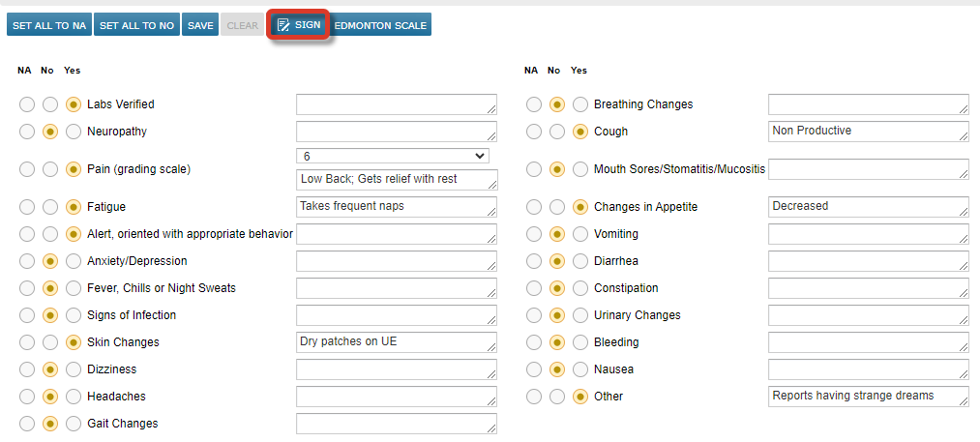Mark Nausea as Yes
This screenshot has height=442, width=980.
[580, 369]
